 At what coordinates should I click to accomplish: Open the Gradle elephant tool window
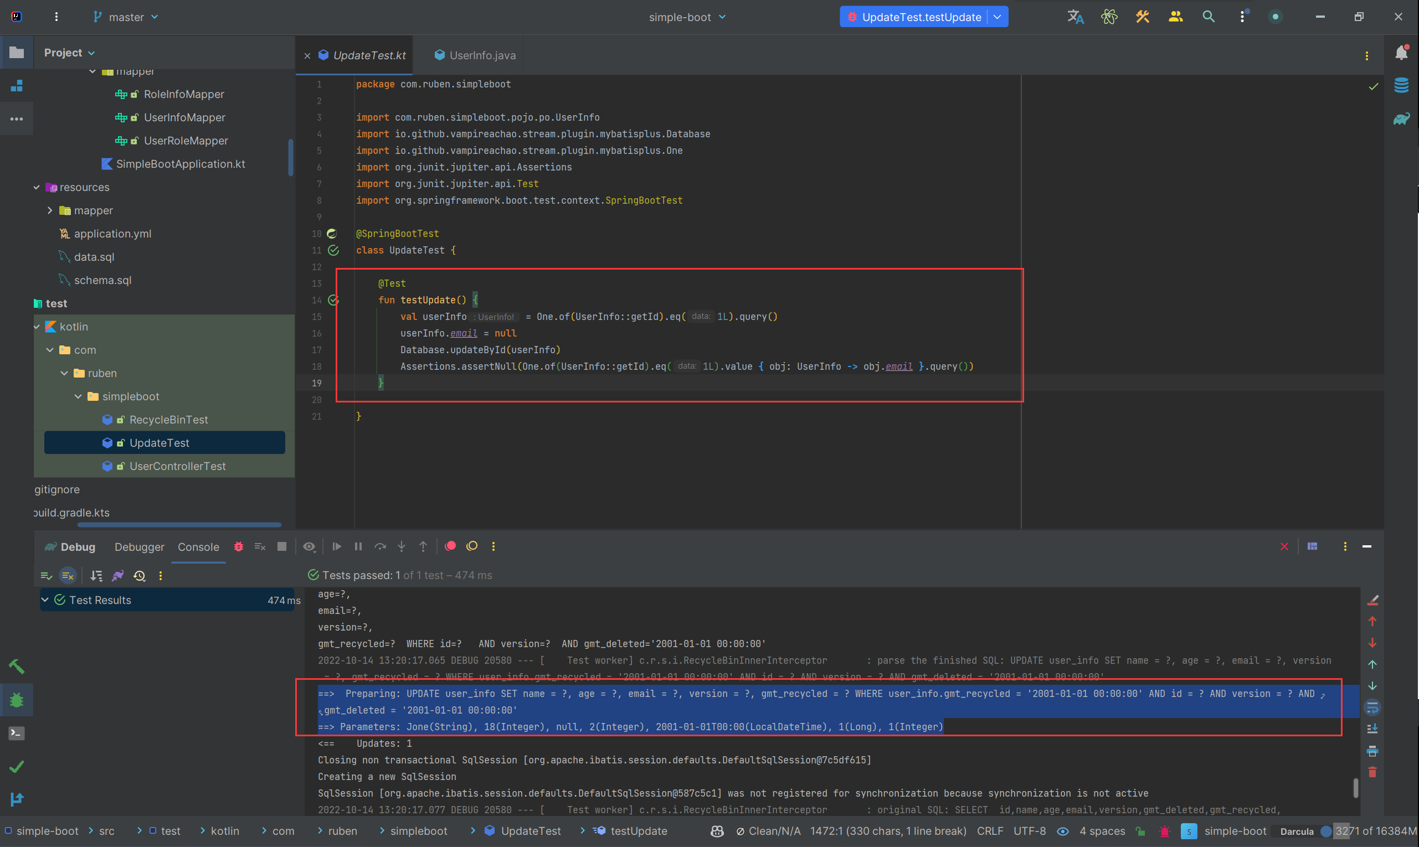[x=1401, y=118]
